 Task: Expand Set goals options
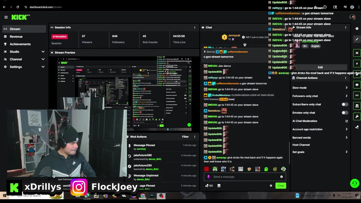click(346, 152)
